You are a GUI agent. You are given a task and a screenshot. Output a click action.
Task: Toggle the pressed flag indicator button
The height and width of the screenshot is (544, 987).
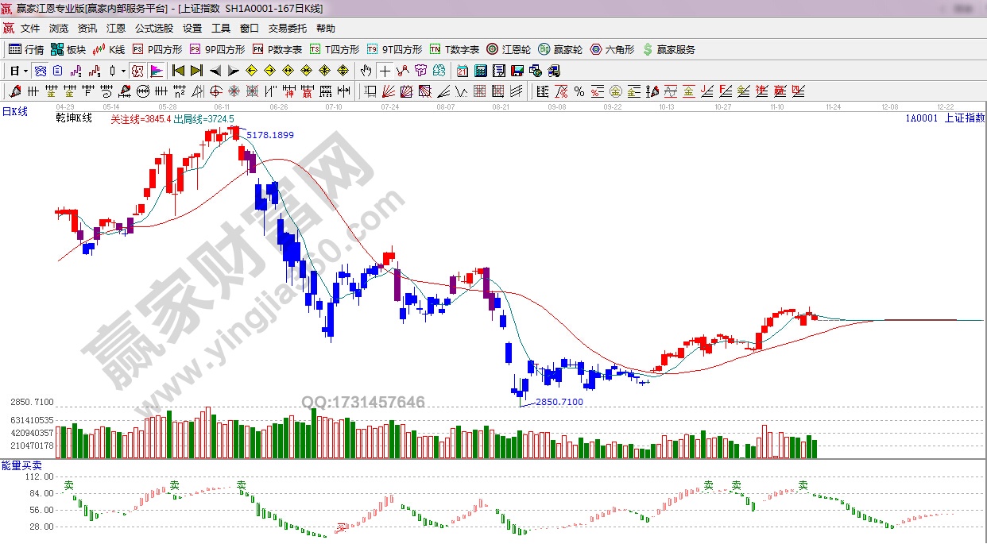pos(156,70)
